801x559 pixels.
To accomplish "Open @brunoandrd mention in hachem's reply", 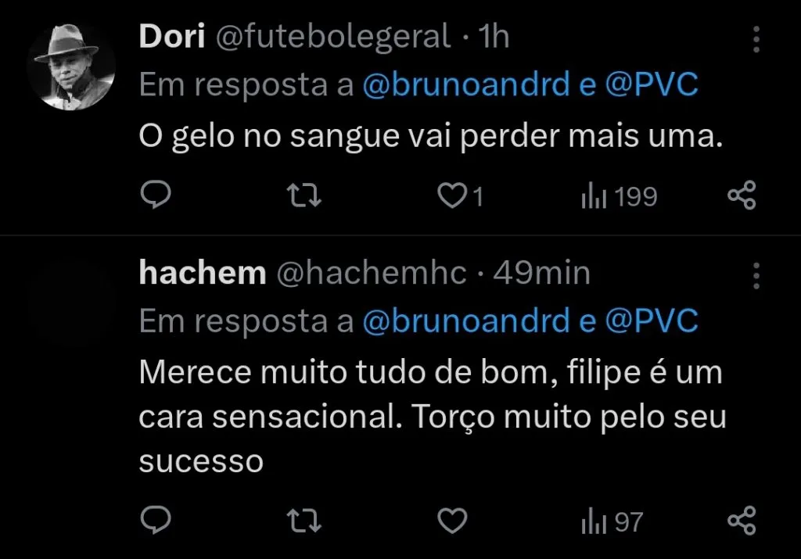I will click(466, 321).
